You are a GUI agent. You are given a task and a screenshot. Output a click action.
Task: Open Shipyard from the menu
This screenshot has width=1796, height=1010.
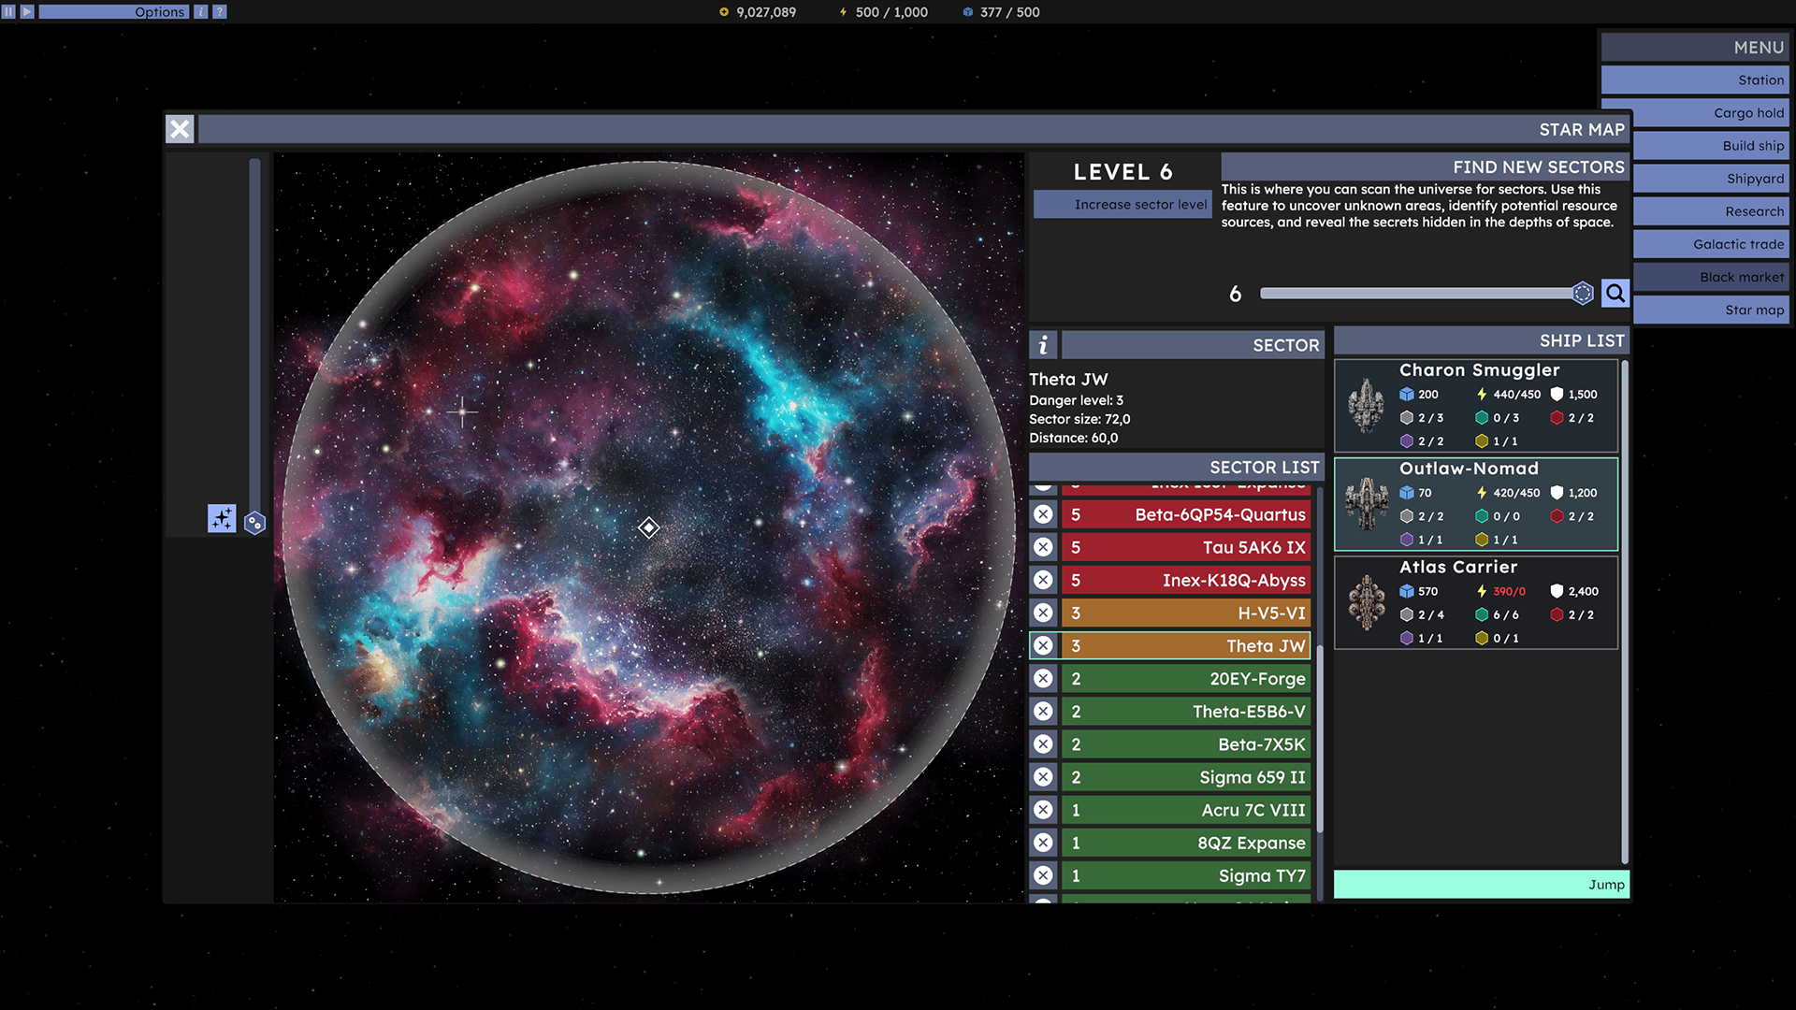[1711, 179]
